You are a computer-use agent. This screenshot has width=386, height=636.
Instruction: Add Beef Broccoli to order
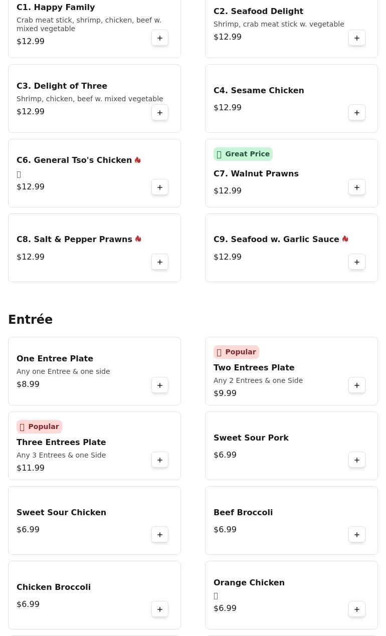[357, 535]
